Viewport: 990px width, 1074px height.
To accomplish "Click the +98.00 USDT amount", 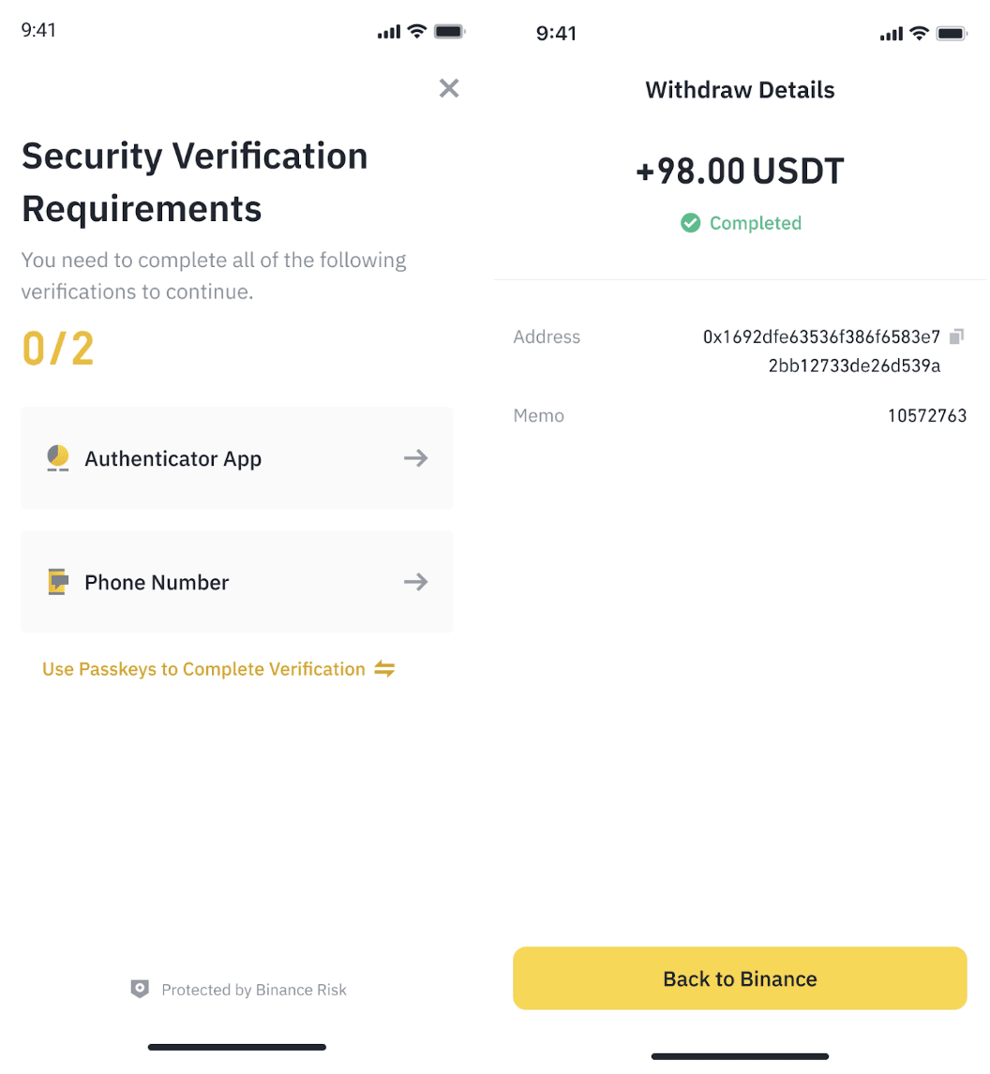I will click(x=740, y=172).
